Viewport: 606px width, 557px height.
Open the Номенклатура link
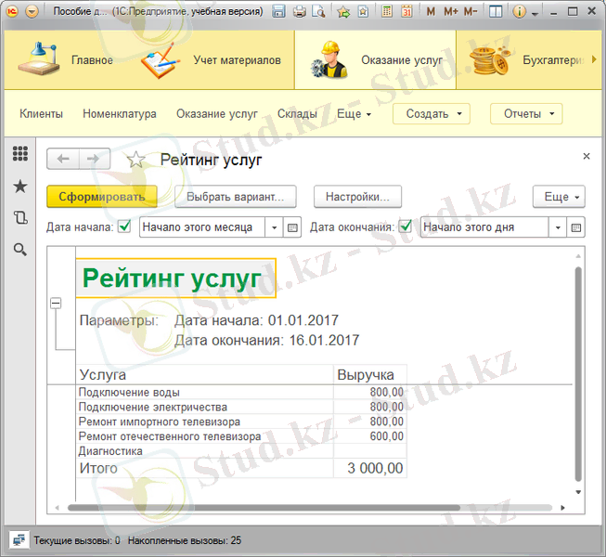tap(120, 113)
